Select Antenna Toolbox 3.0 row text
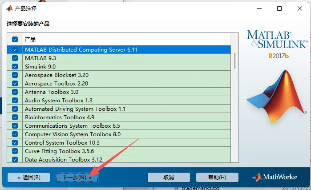 (x=52, y=92)
